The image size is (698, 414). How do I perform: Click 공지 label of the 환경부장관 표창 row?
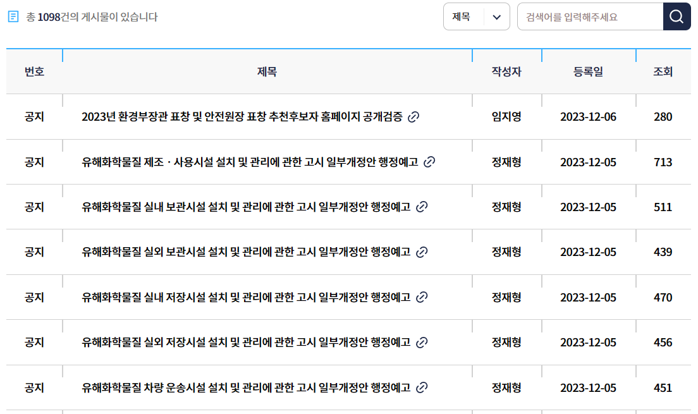click(34, 117)
